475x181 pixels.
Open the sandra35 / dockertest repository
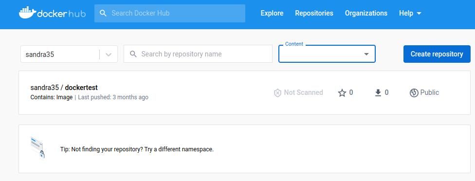click(64, 88)
